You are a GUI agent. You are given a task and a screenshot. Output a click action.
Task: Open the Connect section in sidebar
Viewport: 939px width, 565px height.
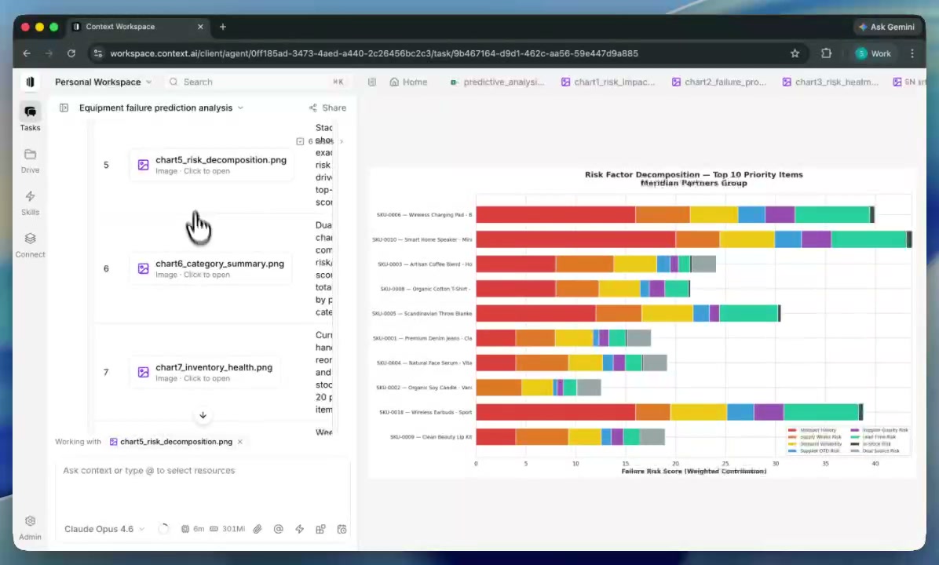pos(30,246)
